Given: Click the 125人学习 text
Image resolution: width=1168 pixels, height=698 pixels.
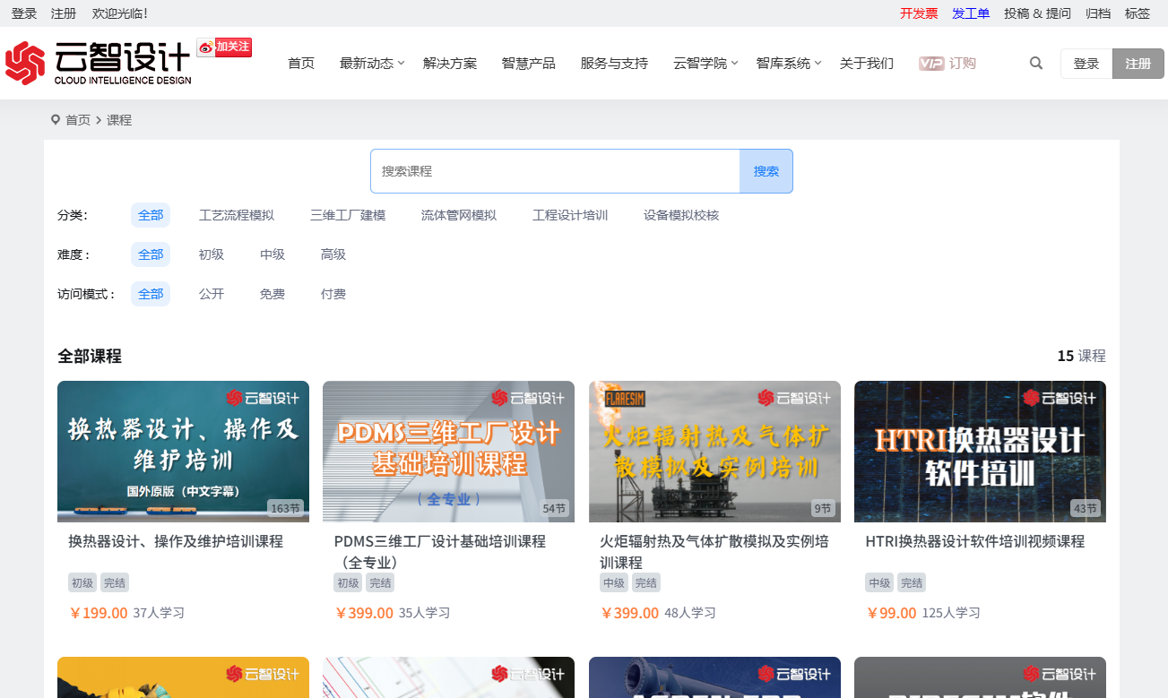Looking at the screenshot, I should point(951,613).
